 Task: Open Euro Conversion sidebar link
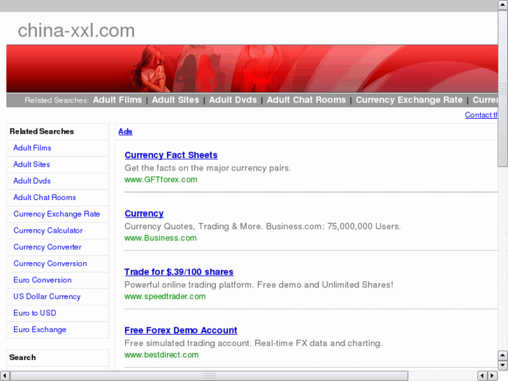(x=43, y=280)
